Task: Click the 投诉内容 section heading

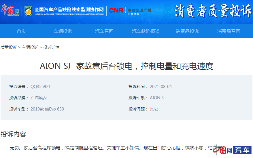Action: 13,134
